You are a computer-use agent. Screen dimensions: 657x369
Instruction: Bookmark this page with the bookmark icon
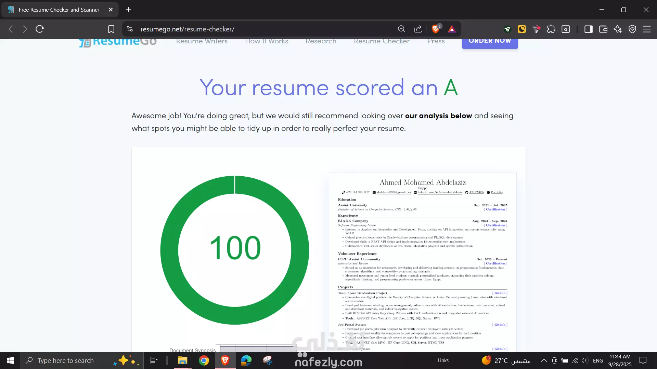click(111, 29)
